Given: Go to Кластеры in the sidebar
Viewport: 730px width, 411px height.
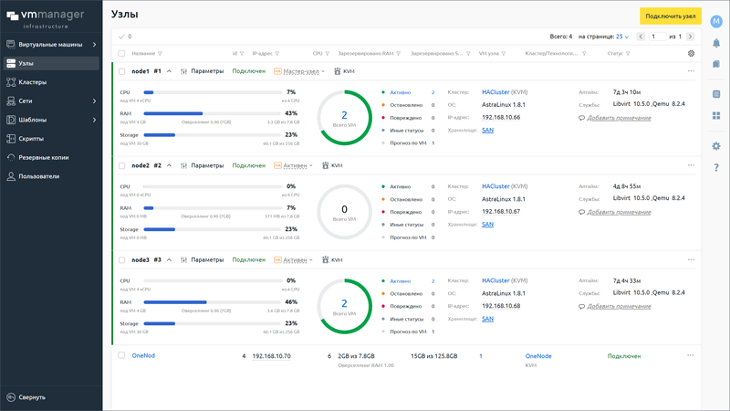Looking at the screenshot, I should 33,82.
